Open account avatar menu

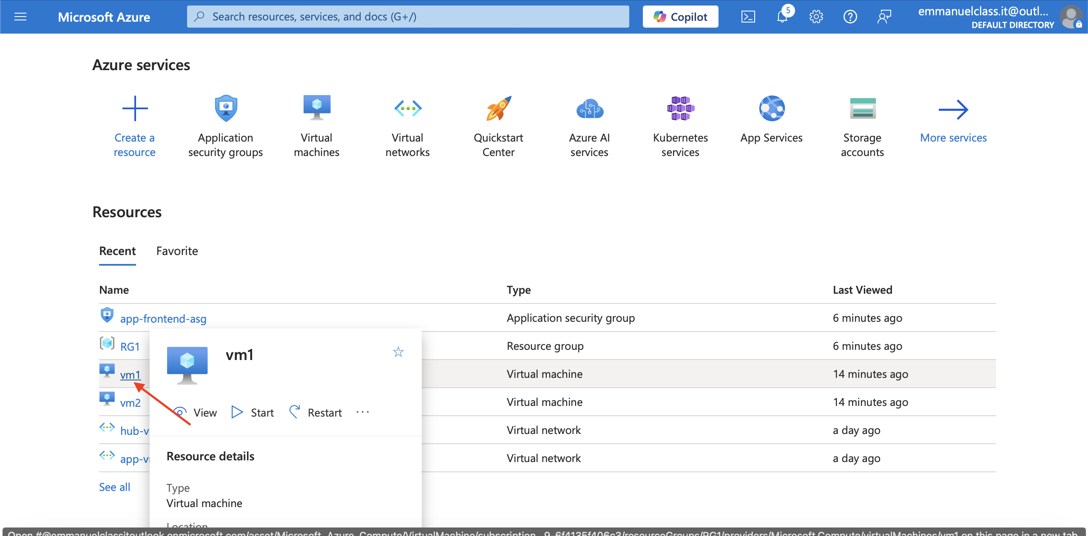click(x=1071, y=17)
